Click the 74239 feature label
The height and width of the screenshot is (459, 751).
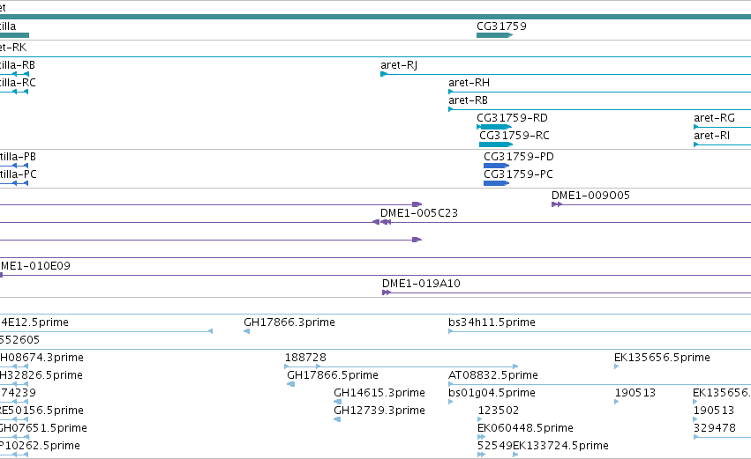point(18,393)
